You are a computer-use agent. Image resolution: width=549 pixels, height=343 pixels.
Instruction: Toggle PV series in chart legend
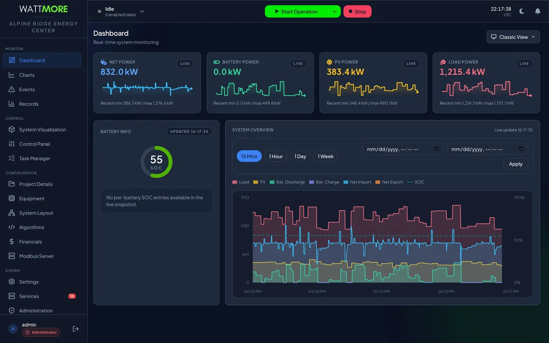click(259, 182)
